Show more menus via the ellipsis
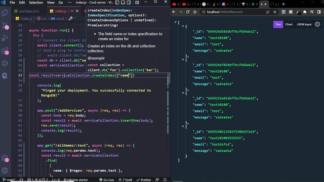The width and height of the screenshot is (324, 182). pyautogui.click(x=70, y=3)
